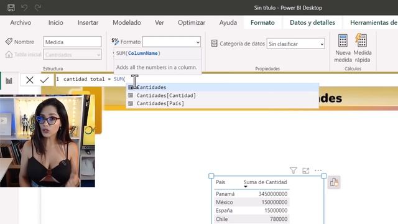
Task: Cancel the formula with the X button
Action: pos(30,80)
